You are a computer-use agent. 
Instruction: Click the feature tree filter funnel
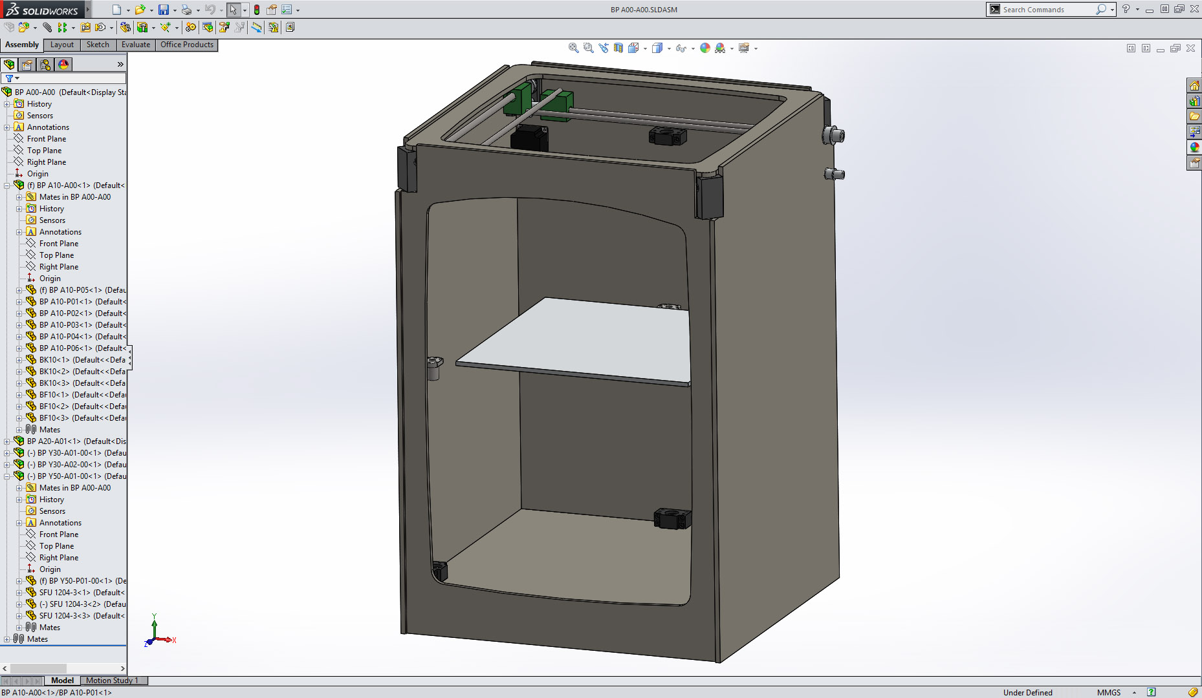[x=10, y=78]
